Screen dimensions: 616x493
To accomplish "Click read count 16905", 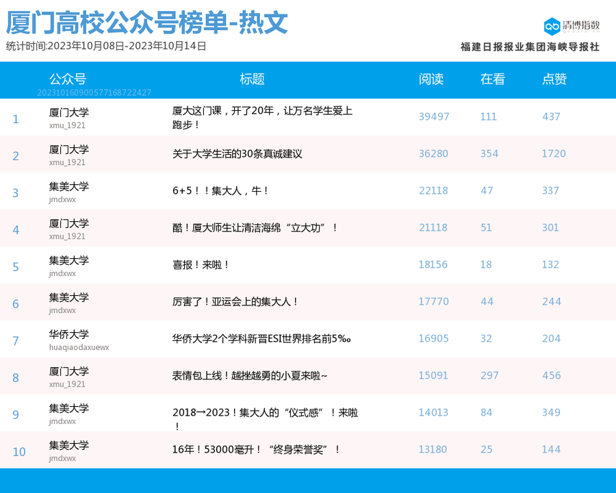I will 433,338.
